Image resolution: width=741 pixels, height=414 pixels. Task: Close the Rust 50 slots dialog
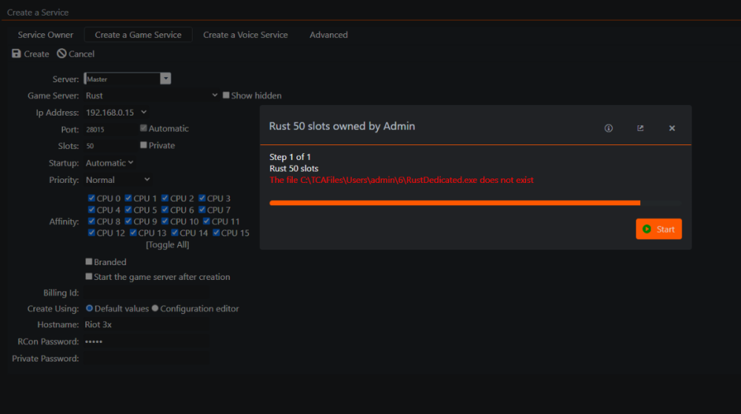tap(672, 128)
